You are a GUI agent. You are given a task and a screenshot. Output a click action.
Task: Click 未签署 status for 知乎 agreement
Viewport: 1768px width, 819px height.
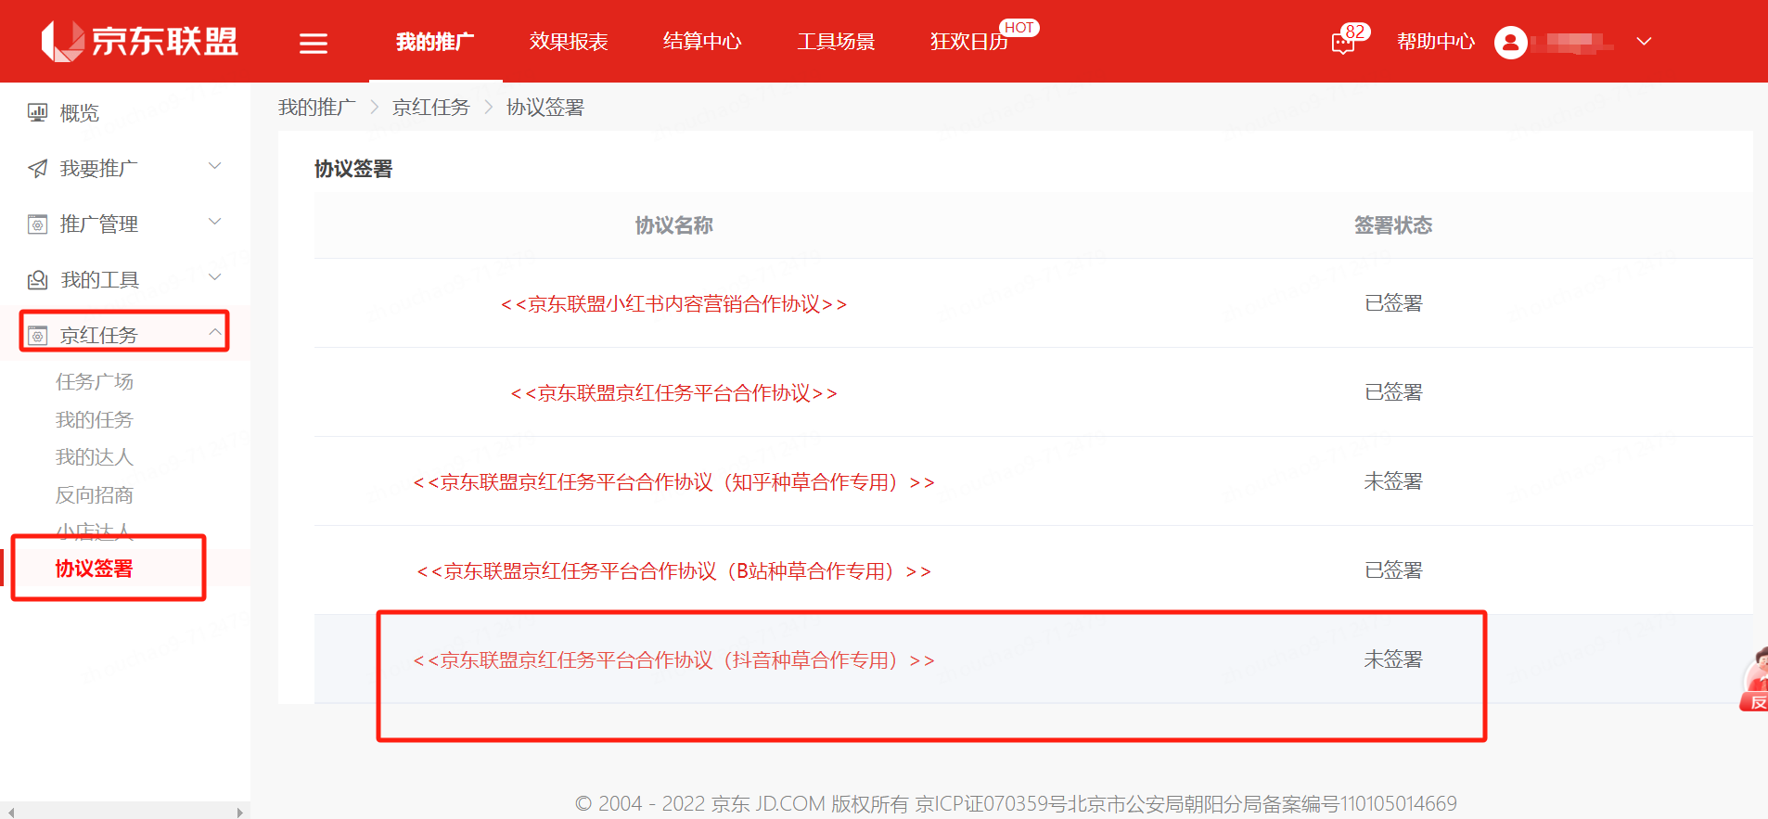point(1393,481)
